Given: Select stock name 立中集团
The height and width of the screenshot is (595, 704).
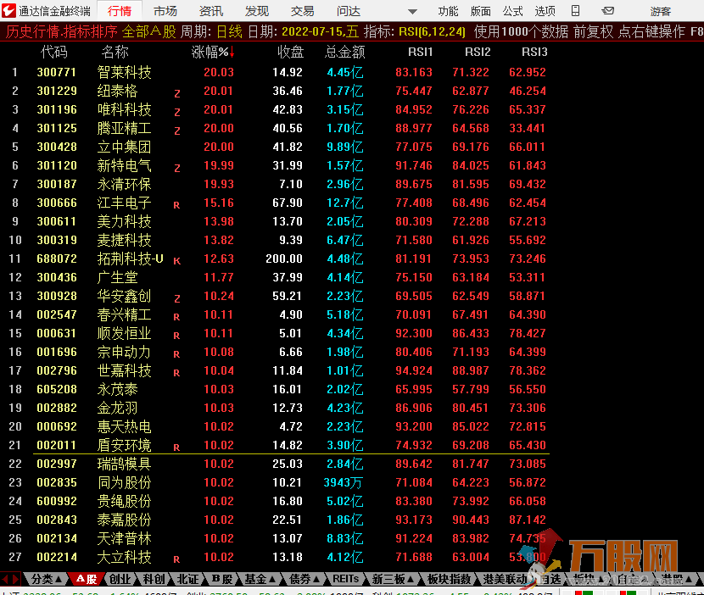Looking at the screenshot, I should click(125, 147).
